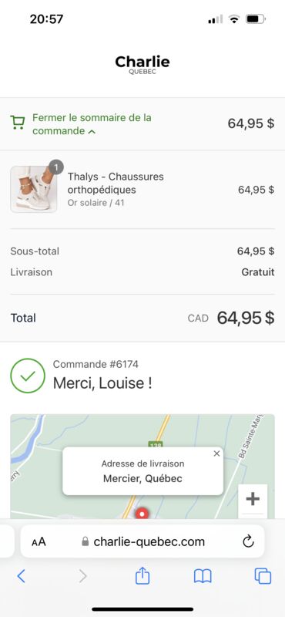Tap the forward navigation arrow

82,576
